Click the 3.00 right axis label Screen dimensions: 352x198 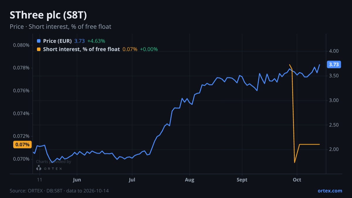point(334,100)
